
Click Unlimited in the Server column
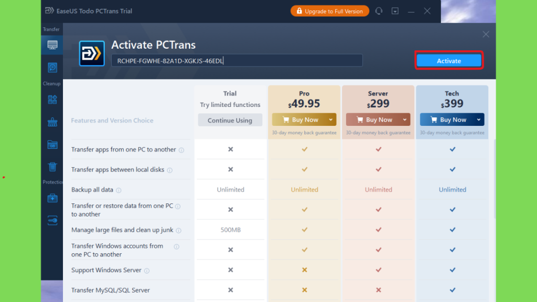[379, 190]
